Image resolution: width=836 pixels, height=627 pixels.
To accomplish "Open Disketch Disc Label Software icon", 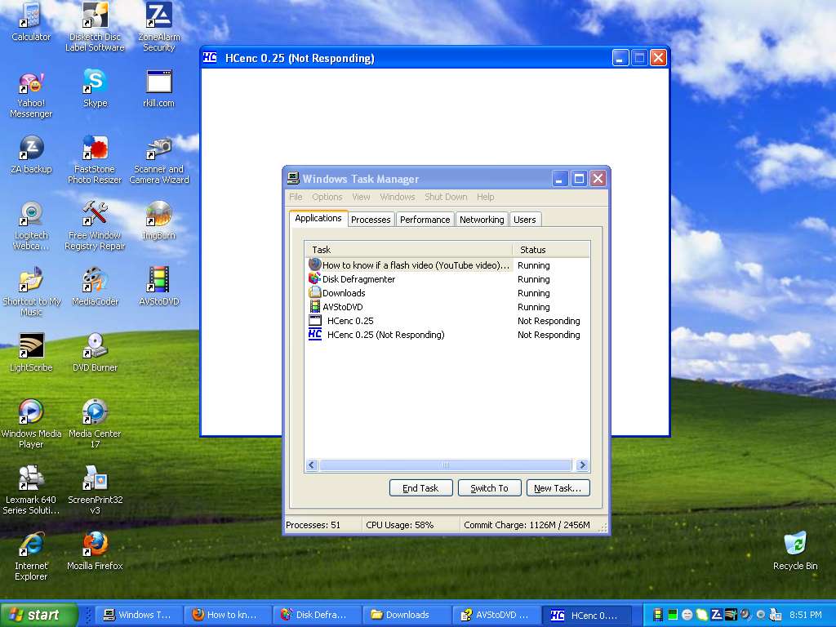I will point(95,27).
